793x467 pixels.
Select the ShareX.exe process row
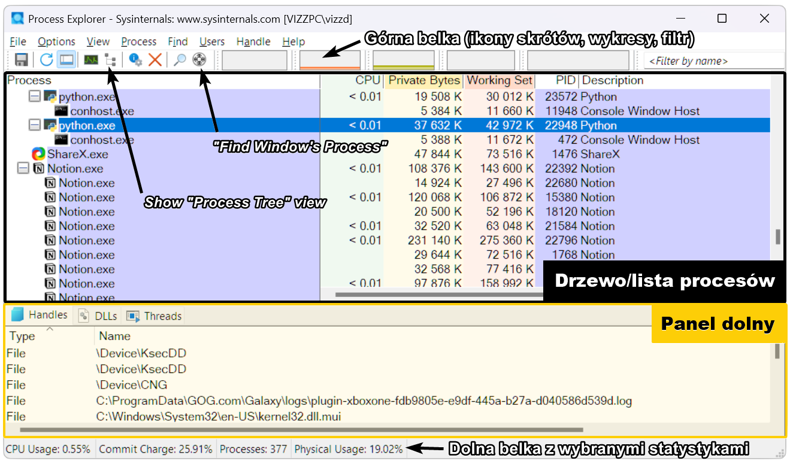(388, 154)
